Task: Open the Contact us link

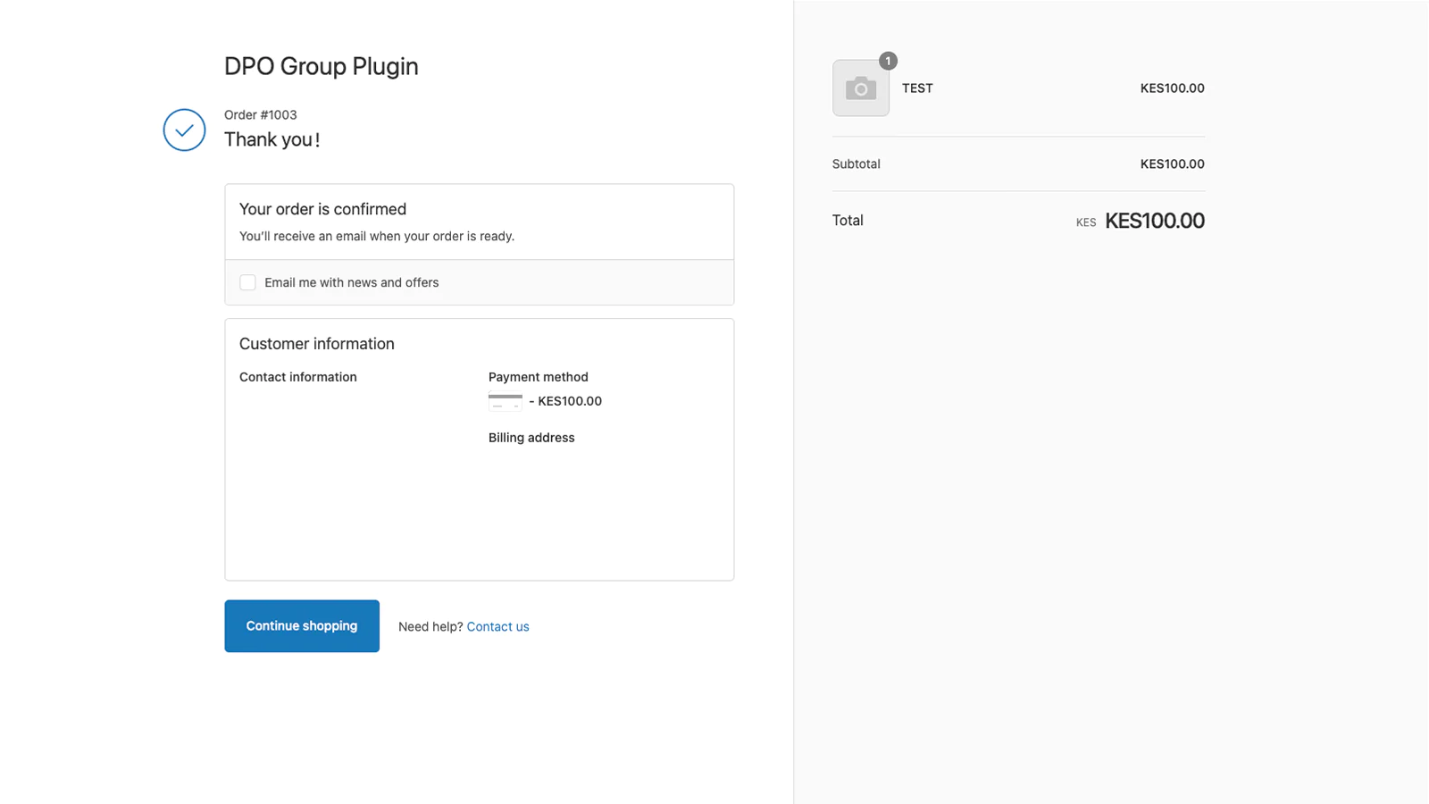Action: click(497, 627)
